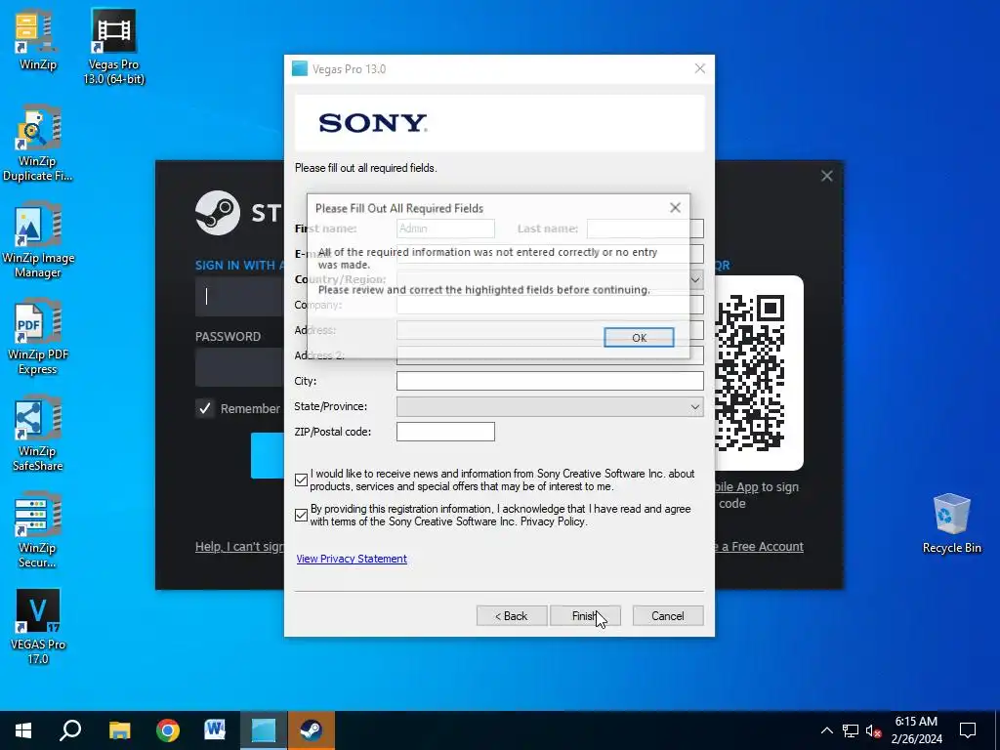Viewport: 1000px width, 750px height.
Task: Click Steam's Create a Free Account link
Action: pos(759,547)
